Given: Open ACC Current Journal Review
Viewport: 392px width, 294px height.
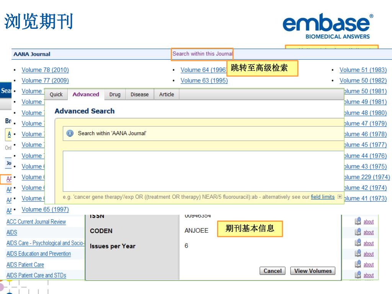Looking at the screenshot, I should 36,222.
